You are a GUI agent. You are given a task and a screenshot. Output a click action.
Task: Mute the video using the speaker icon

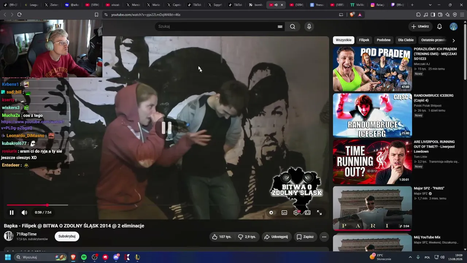24,213
